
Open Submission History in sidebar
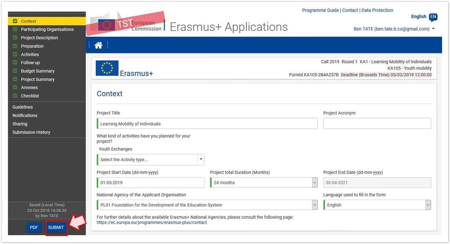[x=31, y=132]
